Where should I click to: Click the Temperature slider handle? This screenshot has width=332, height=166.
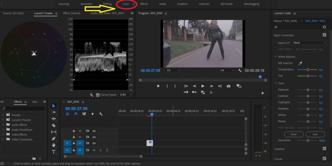point(308,70)
